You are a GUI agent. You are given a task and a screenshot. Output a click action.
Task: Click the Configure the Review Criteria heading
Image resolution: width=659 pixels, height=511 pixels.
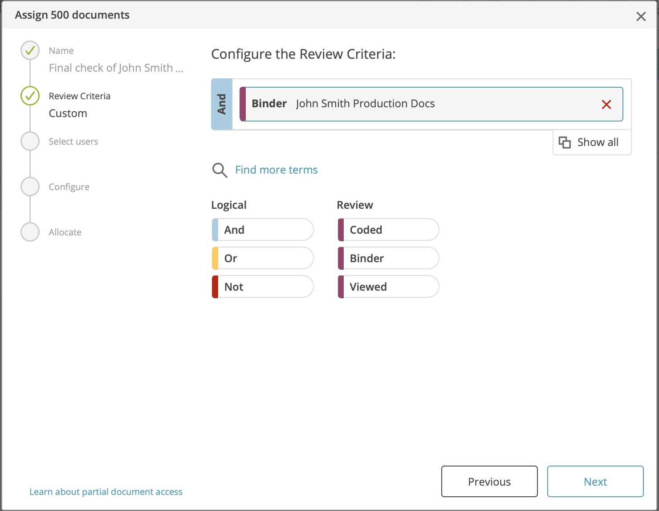click(x=303, y=54)
